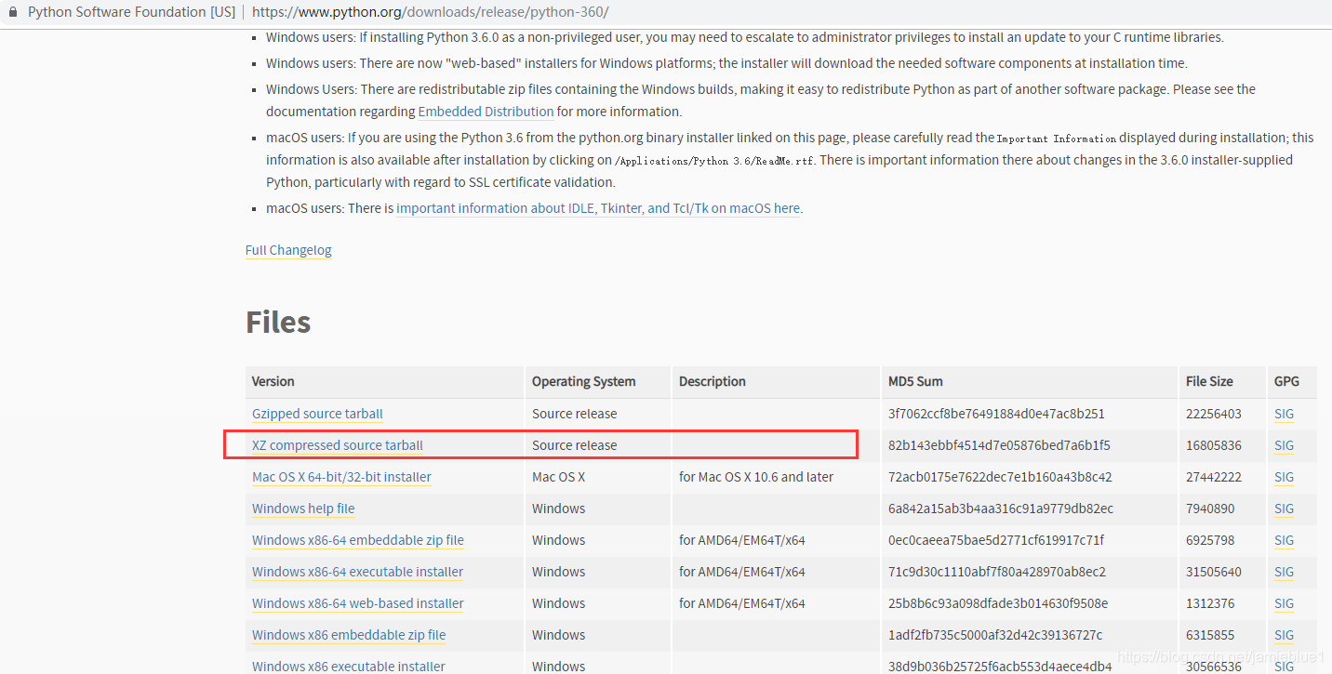The height and width of the screenshot is (674, 1332).
Task: Click file size 6925798
Action: (1210, 540)
